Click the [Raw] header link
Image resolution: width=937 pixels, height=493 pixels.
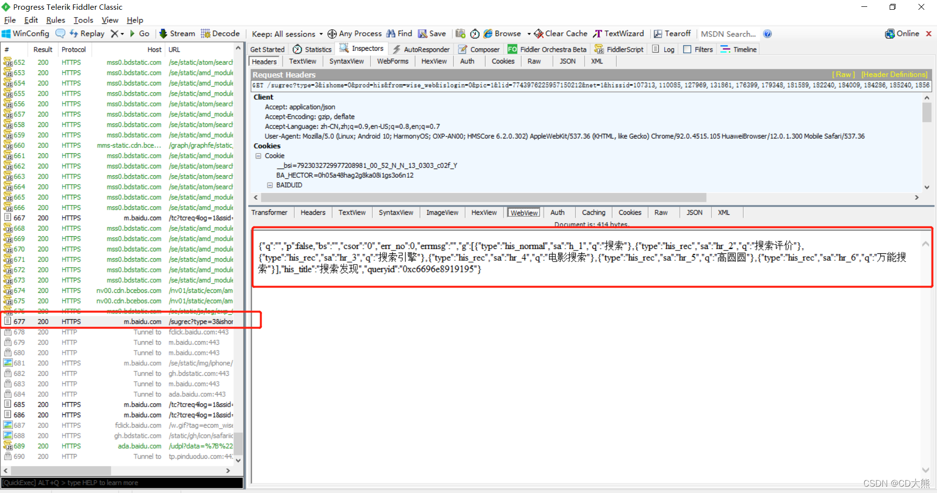pyautogui.click(x=843, y=75)
